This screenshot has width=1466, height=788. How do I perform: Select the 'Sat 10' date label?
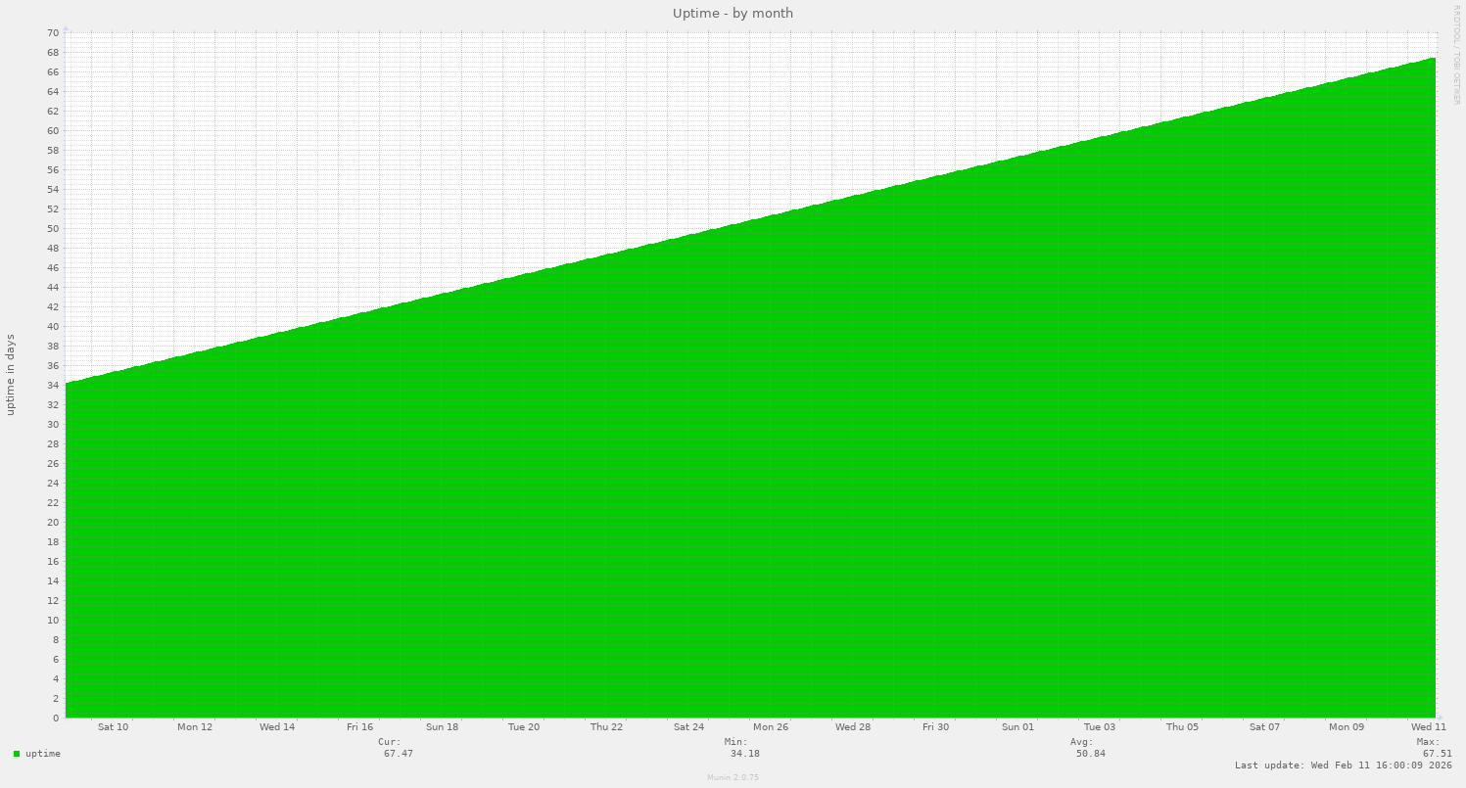(113, 726)
